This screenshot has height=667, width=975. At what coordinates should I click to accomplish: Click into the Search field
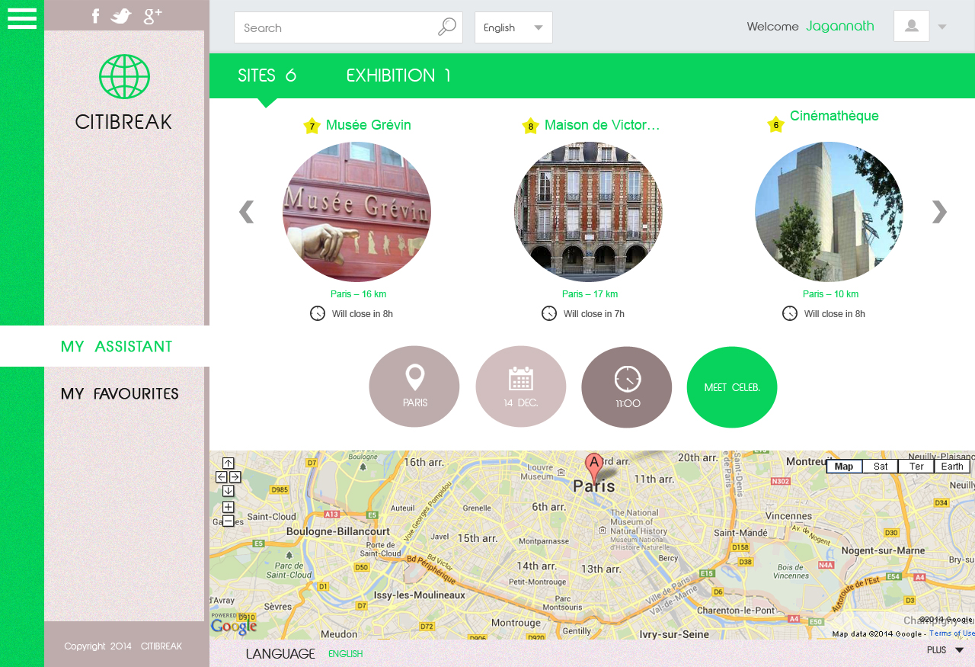[x=348, y=27]
